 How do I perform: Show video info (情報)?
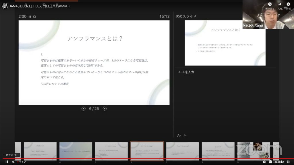pos(288,6)
